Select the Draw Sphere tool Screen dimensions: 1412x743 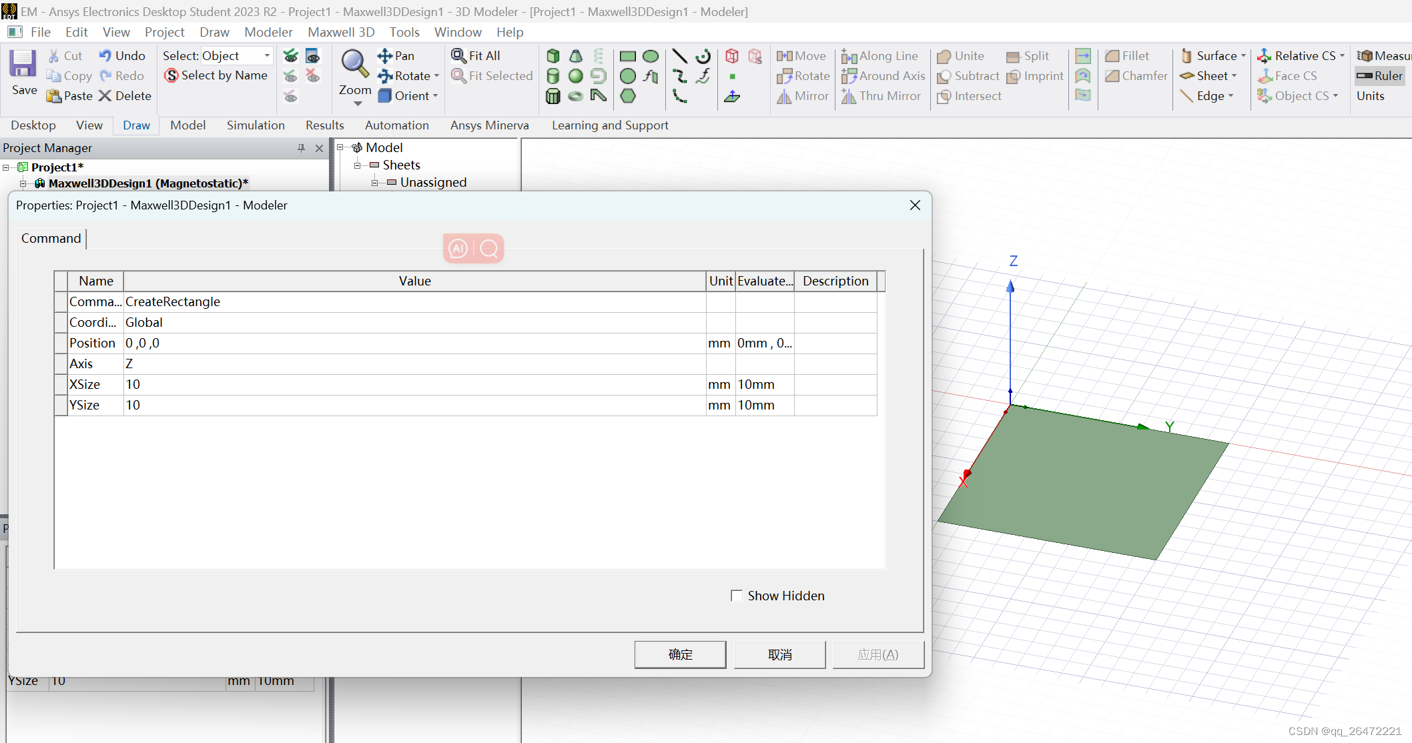(x=576, y=76)
